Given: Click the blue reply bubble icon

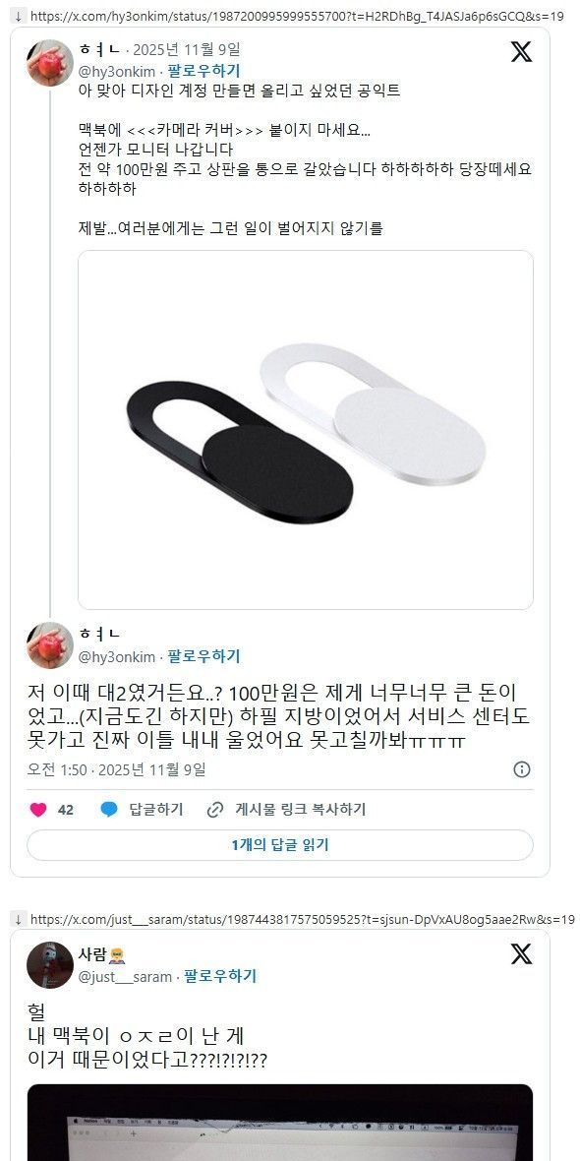Looking at the screenshot, I should pos(109,810).
